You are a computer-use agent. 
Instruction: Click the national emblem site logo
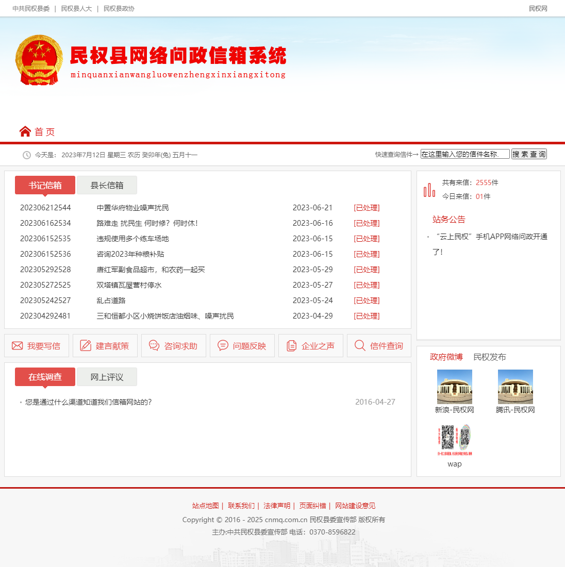coord(39,59)
